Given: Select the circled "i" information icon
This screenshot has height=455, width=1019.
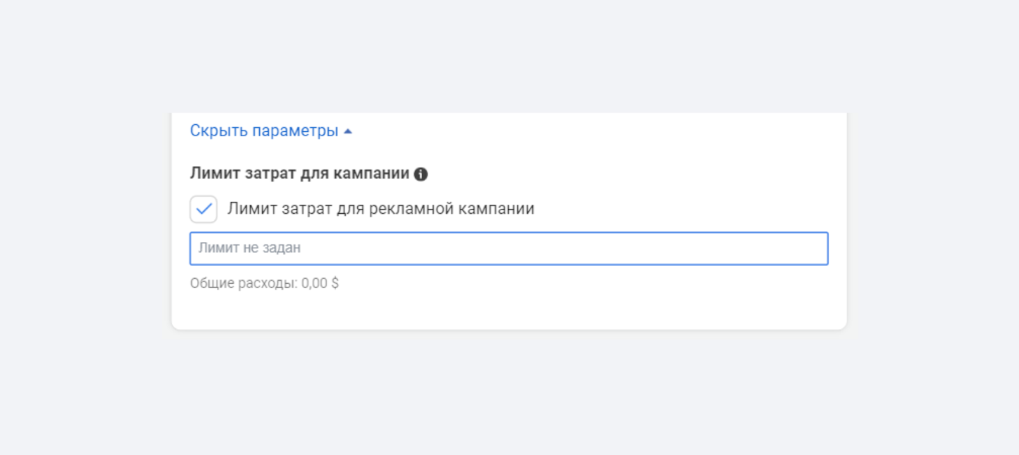Looking at the screenshot, I should tap(421, 174).
